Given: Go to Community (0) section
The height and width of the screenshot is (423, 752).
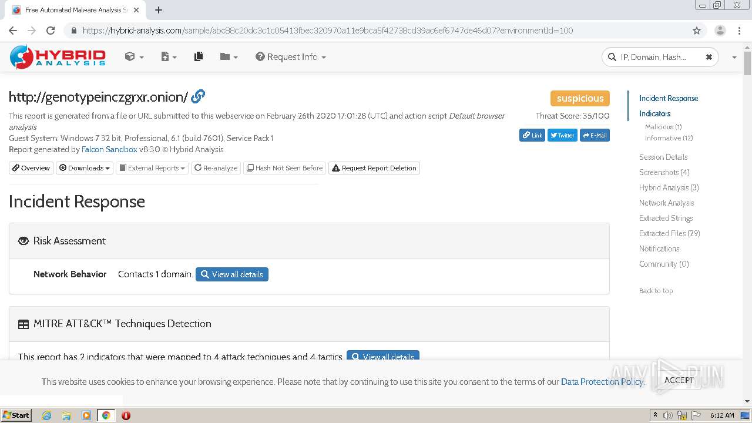Looking at the screenshot, I should (664, 264).
